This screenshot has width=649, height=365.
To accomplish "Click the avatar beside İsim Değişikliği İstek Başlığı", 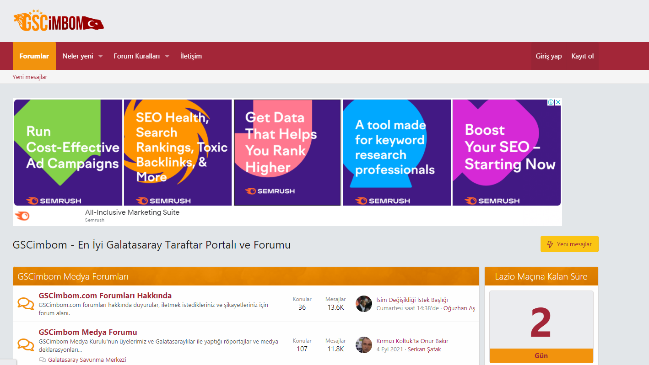I will pyautogui.click(x=364, y=304).
